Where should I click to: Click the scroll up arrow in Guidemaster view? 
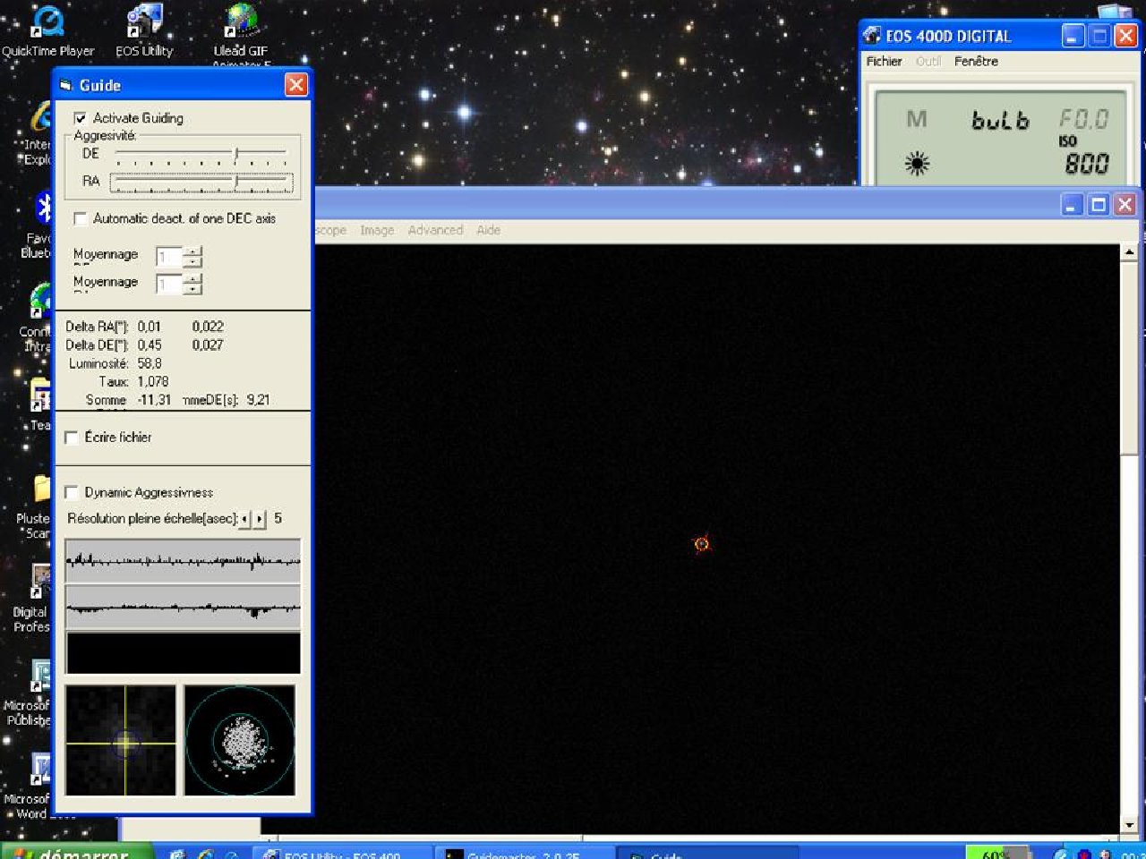click(x=1129, y=253)
